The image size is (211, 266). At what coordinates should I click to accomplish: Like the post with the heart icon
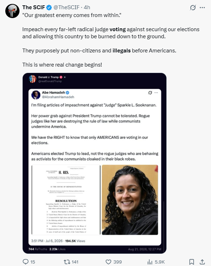tap(108, 262)
